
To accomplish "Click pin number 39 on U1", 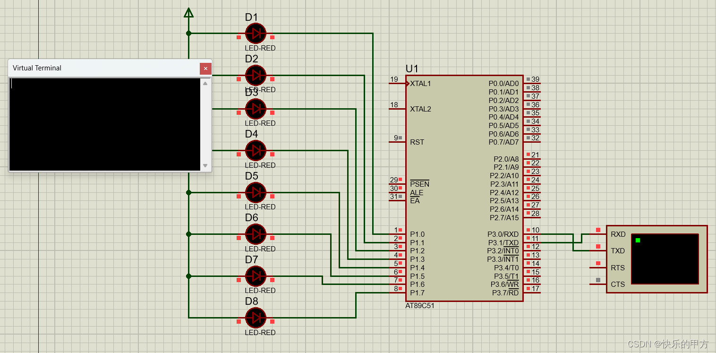I will [535, 79].
